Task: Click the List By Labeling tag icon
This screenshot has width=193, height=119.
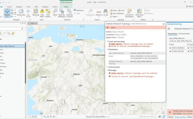Action: click(13, 33)
